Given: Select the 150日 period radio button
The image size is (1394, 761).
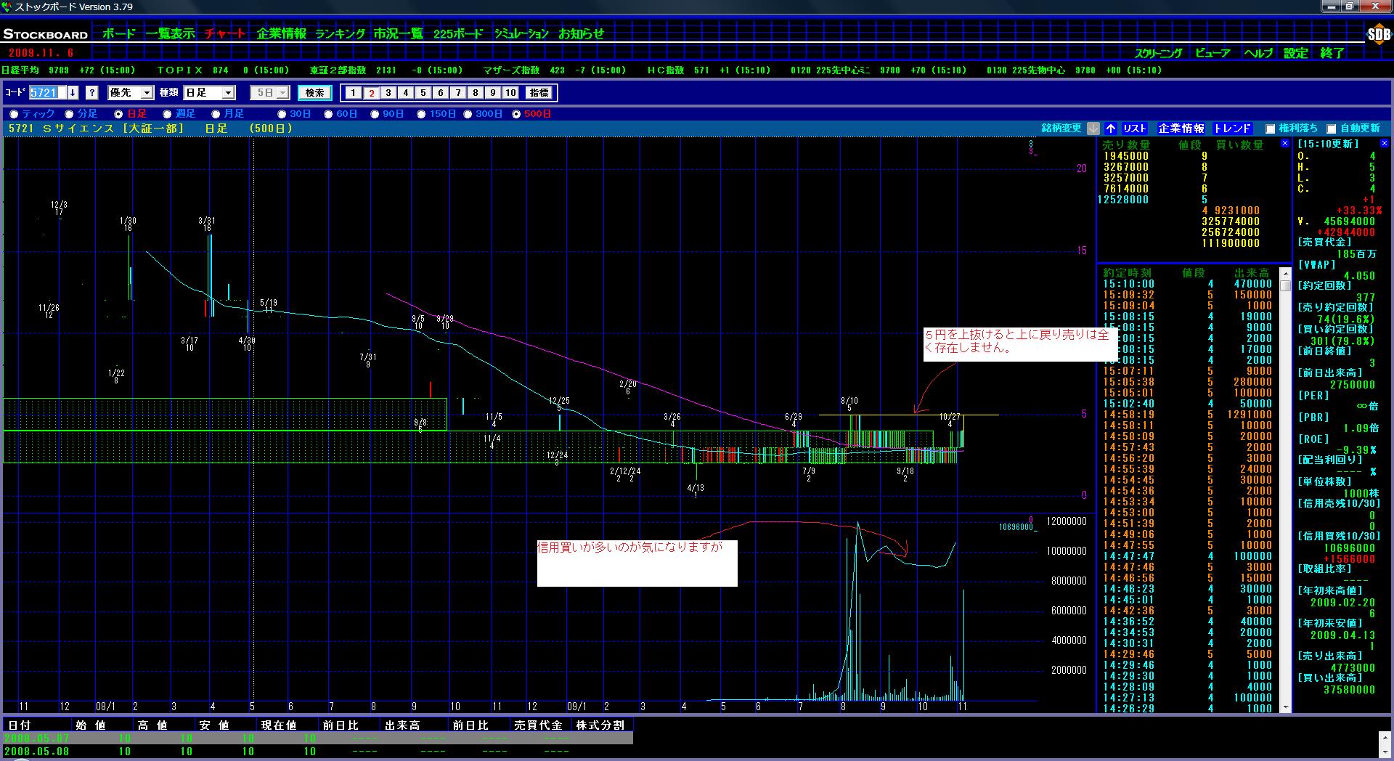Looking at the screenshot, I should (x=422, y=114).
